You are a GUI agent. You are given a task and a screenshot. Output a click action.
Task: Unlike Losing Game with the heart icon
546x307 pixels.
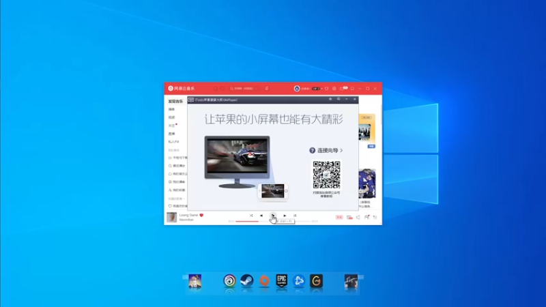[201, 215]
